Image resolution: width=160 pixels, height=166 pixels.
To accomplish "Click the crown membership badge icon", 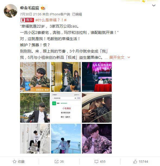I will pyautogui.click(x=43, y=8).
